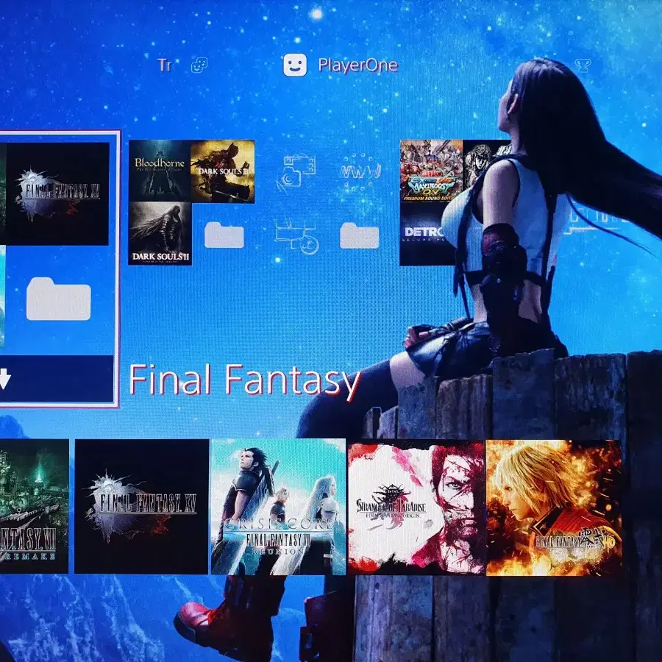Open the folder icon beside Dark Souls II
This screenshot has height=662, width=662.
[x=224, y=235]
